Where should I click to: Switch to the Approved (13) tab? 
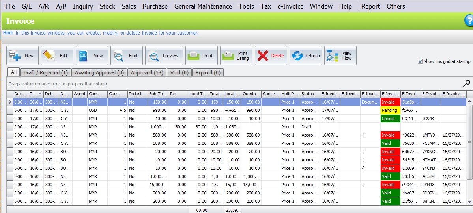(x=147, y=72)
